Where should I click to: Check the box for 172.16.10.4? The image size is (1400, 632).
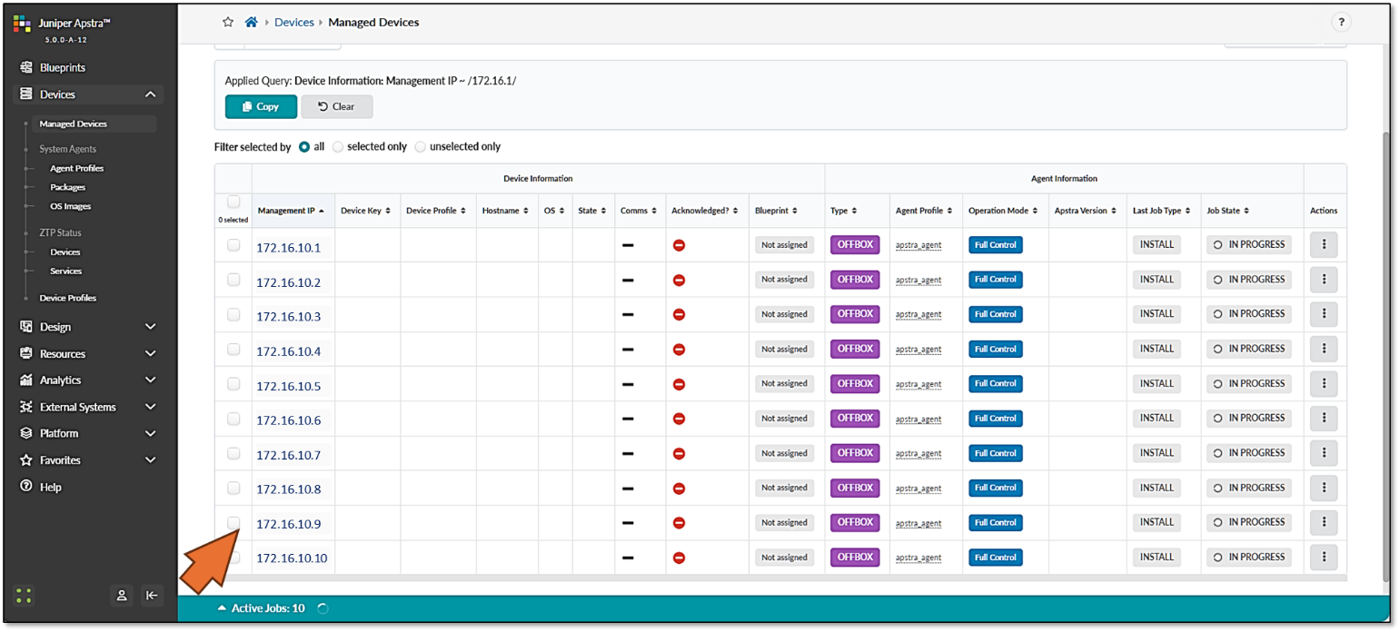point(233,349)
